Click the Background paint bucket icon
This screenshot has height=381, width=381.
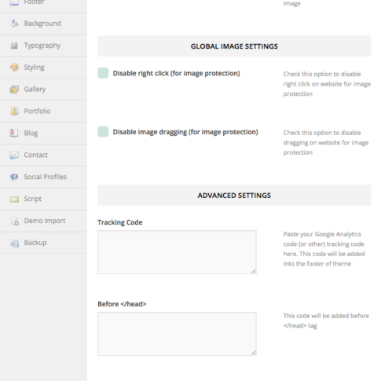[x=14, y=24]
